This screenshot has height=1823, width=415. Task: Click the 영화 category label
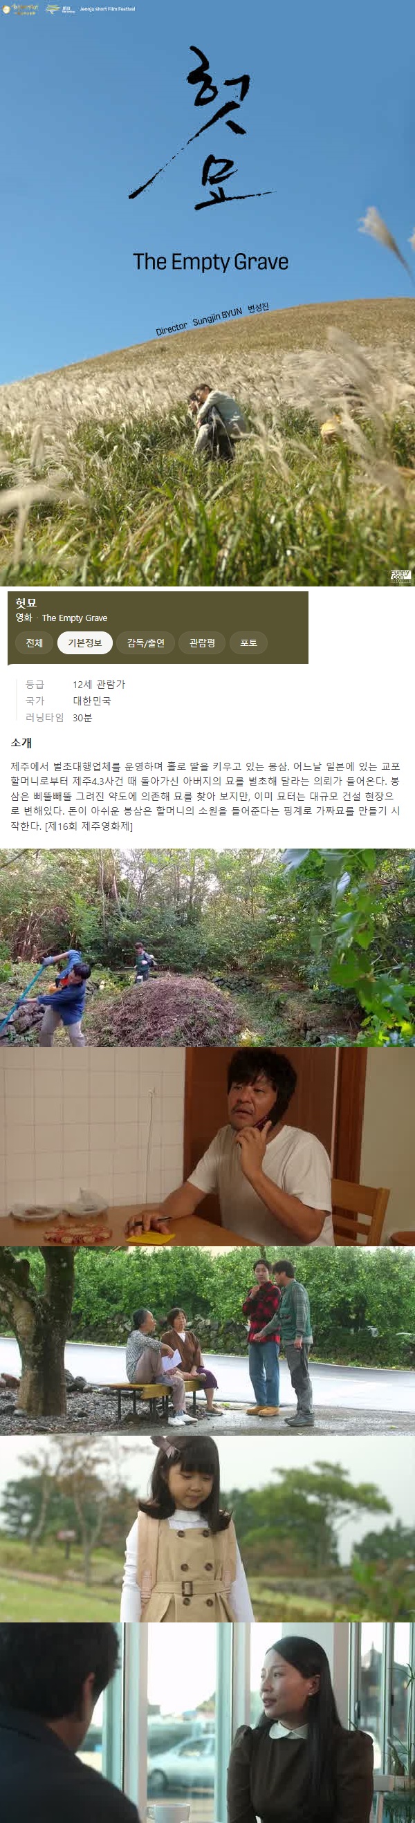point(24,618)
